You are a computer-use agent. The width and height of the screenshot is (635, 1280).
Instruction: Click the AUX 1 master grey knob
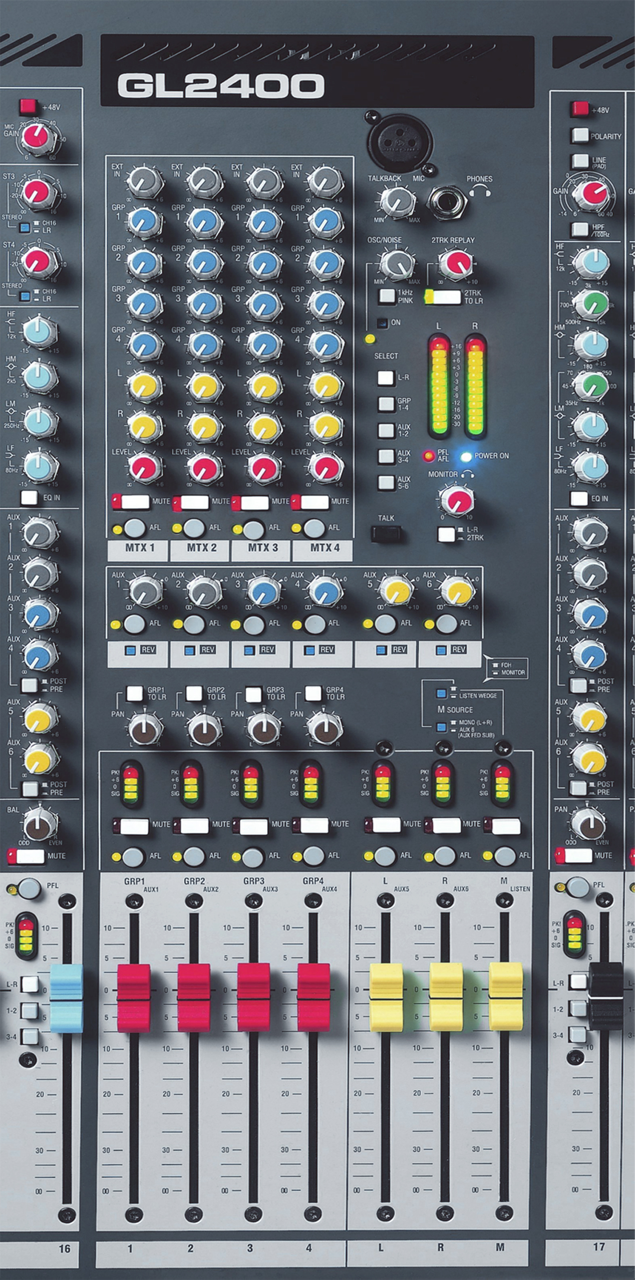pyautogui.click(x=146, y=591)
